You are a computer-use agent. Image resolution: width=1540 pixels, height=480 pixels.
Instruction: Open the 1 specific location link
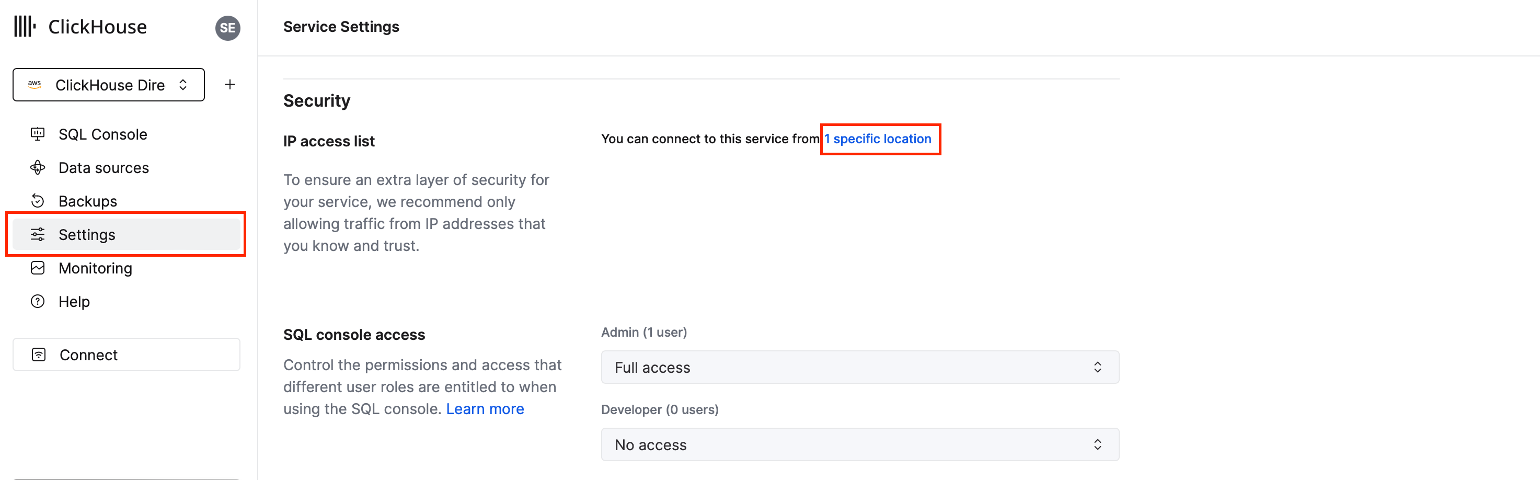tap(878, 139)
